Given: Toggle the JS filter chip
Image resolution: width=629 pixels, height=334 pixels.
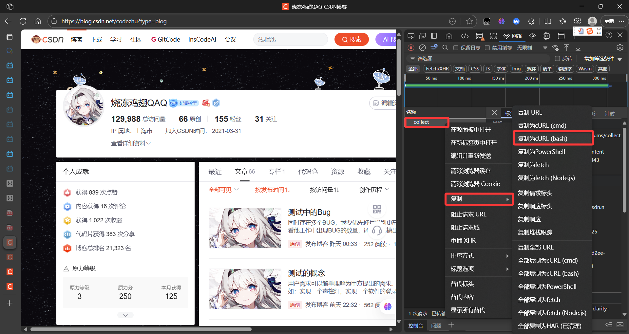Looking at the screenshot, I should click(x=488, y=69).
